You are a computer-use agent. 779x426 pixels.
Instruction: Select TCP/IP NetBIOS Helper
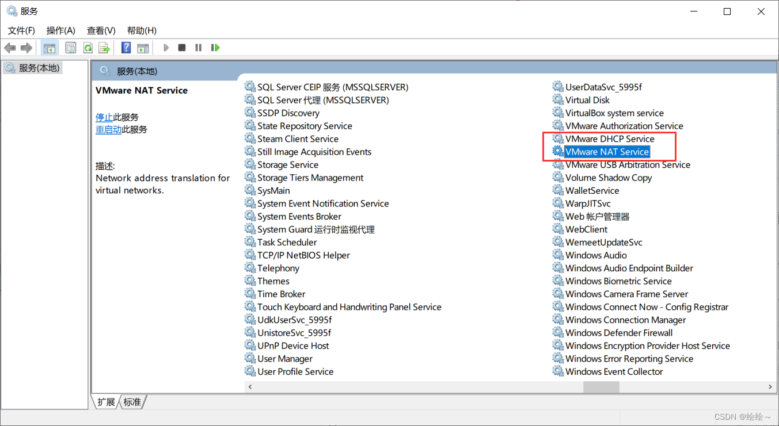pyautogui.click(x=303, y=255)
